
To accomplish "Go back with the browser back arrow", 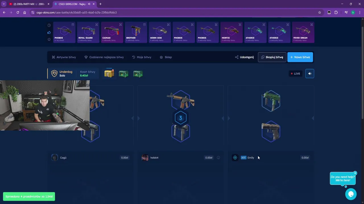I will coord(4,12).
